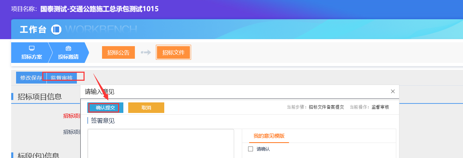
Task: Click the workbench panel icon beside 工作台
Action: click(x=56, y=29)
